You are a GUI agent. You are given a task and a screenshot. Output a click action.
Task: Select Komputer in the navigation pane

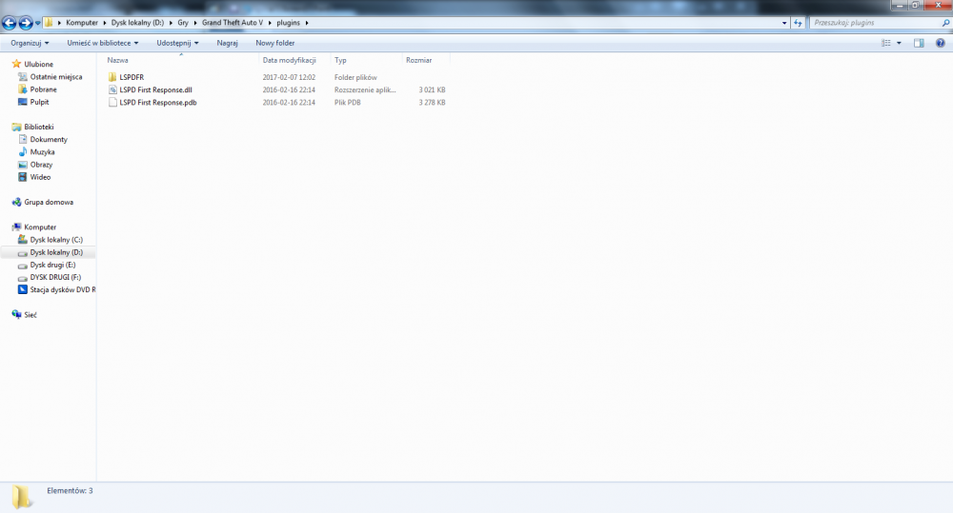point(40,227)
